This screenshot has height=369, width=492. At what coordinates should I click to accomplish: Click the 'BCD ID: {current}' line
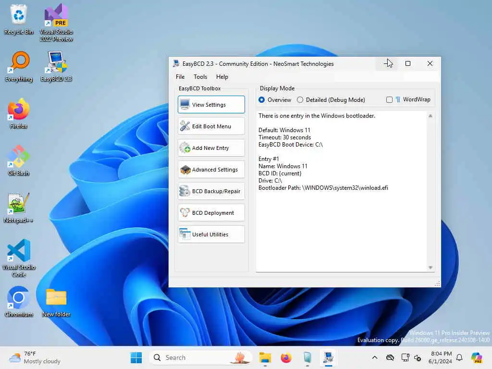coord(280,173)
